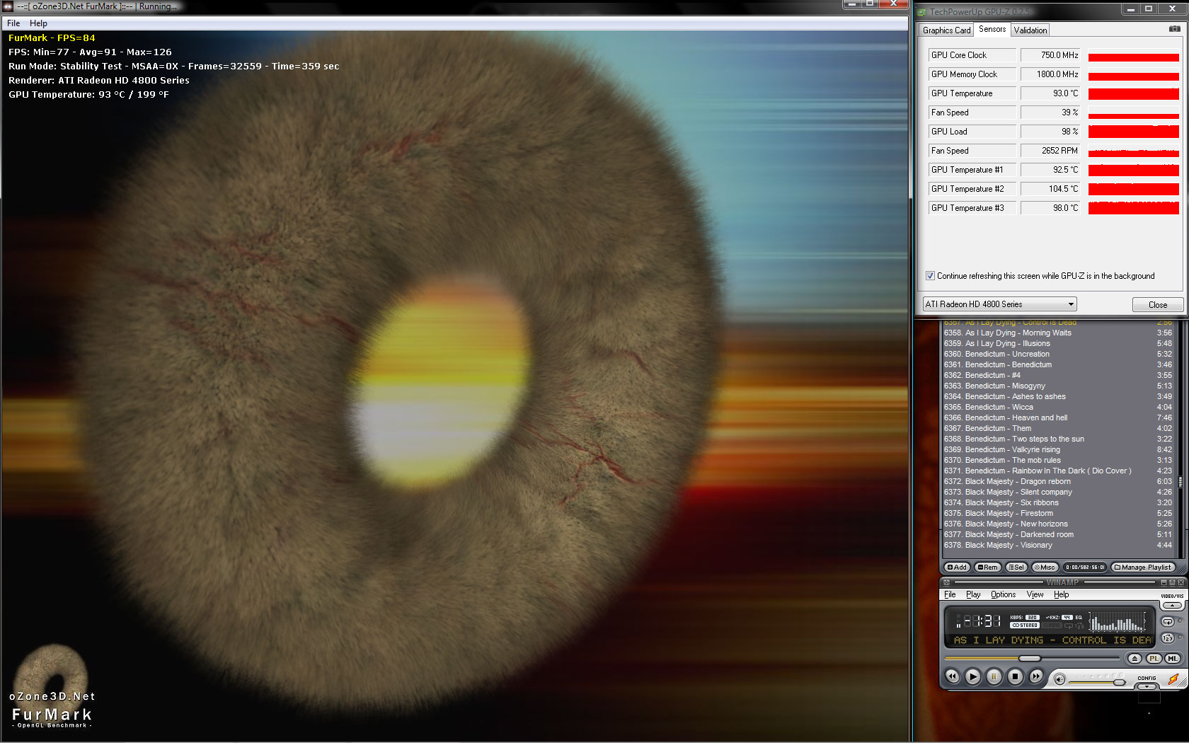Select 'Benedictum - Heaven and hell' track
The image size is (1189, 743).
click(x=1057, y=417)
